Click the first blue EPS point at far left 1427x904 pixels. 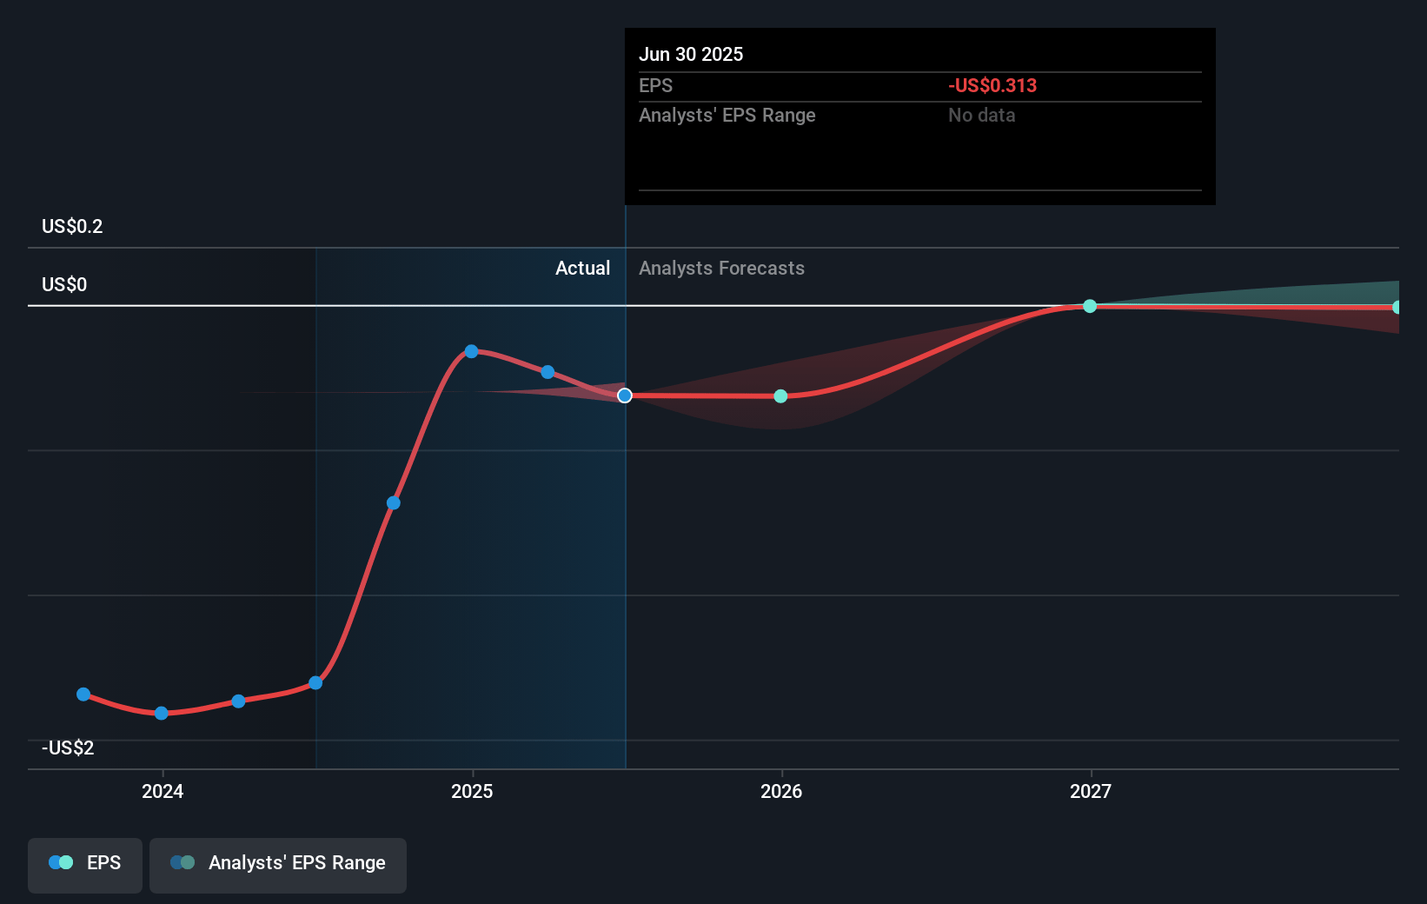tap(83, 695)
